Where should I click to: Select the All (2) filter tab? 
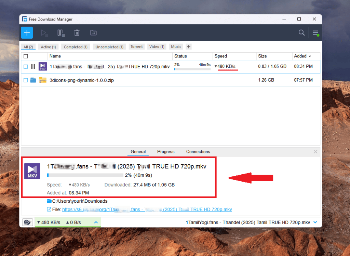click(28, 47)
